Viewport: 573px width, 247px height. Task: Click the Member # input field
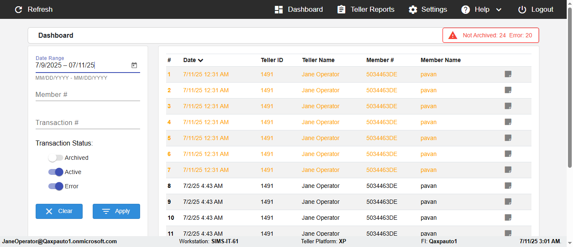[88, 95]
